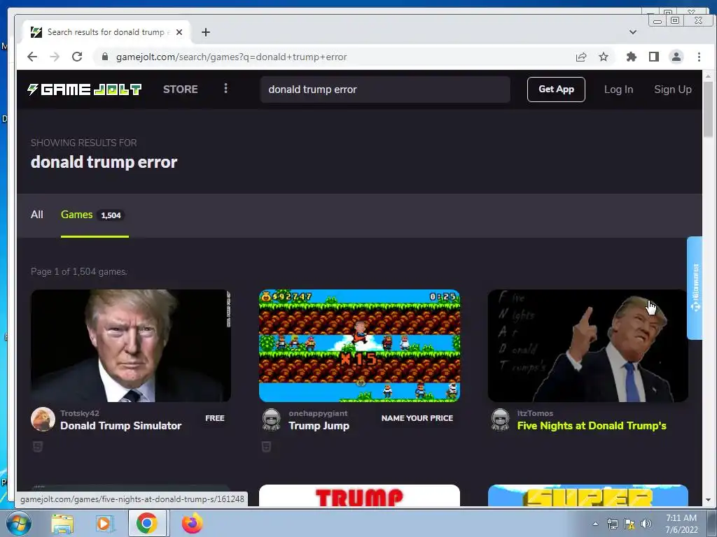Click the vertical scrollbar thumb
This screenshot has height=537, width=717.
click(x=709, y=108)
